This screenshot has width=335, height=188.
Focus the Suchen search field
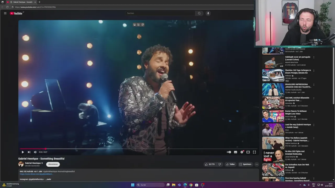coord(160,13)
